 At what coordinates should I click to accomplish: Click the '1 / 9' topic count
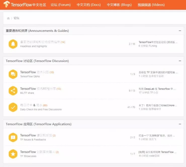[133, 74]
